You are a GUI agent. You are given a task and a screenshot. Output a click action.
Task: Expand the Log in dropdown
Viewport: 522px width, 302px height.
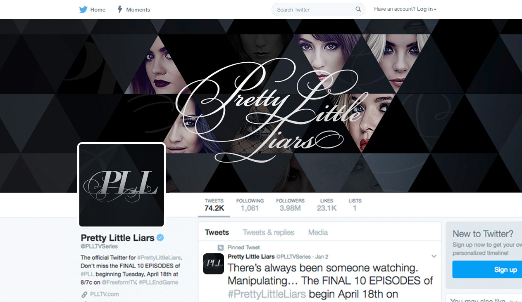(x=427, y=9)
